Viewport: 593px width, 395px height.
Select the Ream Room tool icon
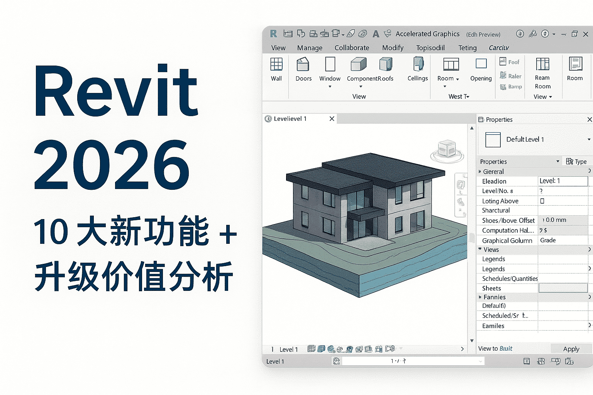pyautogui.click(x=542, y=64)
